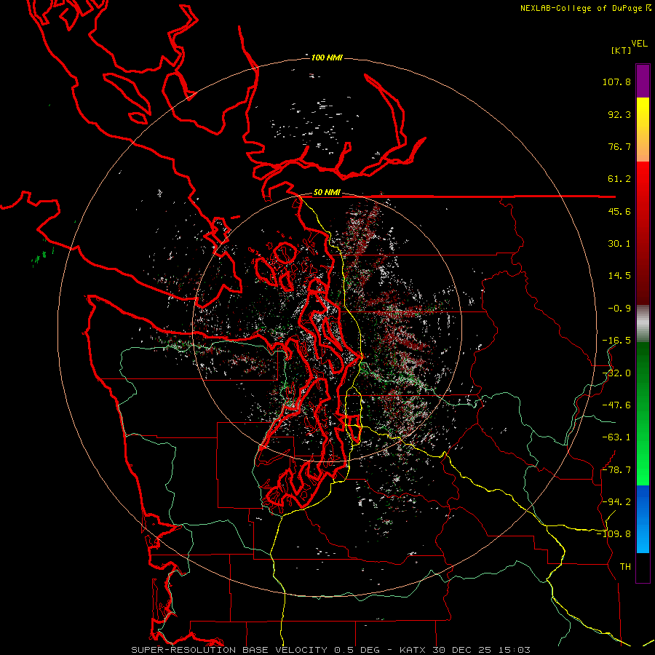Click the -63.1 legend value

point(616,437)
